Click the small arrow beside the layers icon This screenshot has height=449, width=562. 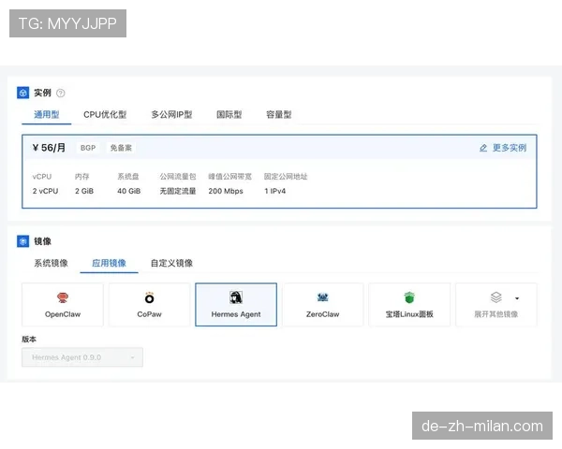pyautogui.click(x=517, y=298)
